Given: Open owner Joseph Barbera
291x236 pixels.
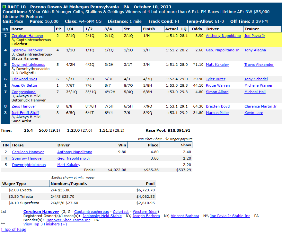Looking at the screenshot, I should [146, 216].
